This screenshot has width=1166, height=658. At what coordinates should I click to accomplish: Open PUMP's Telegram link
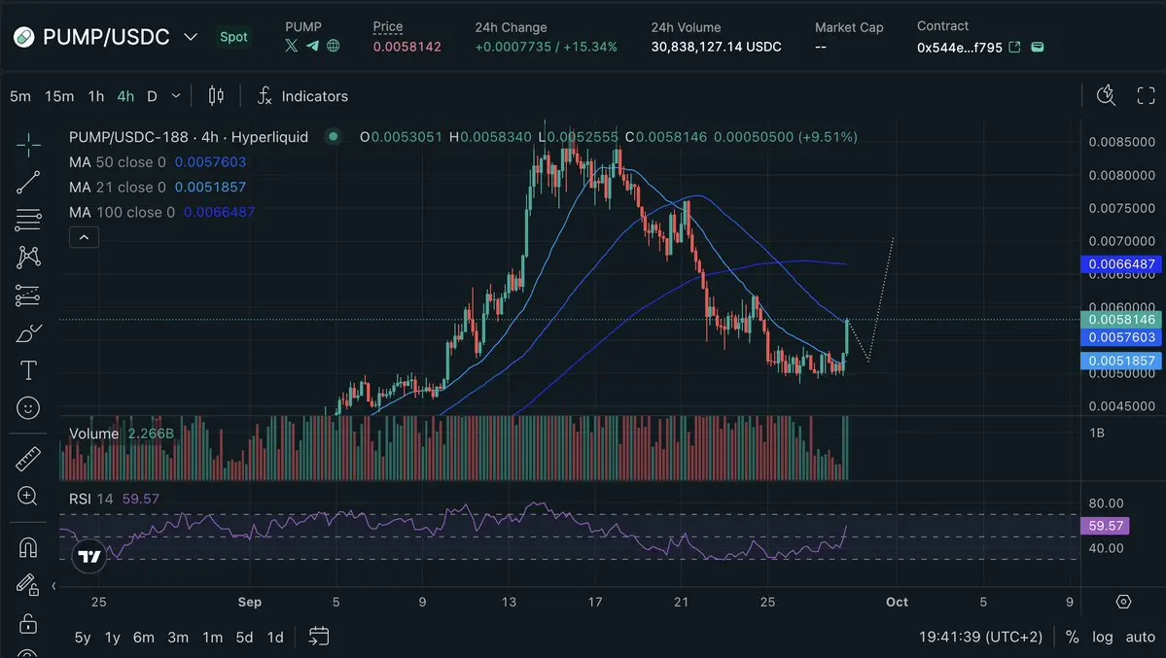point(312,46)
